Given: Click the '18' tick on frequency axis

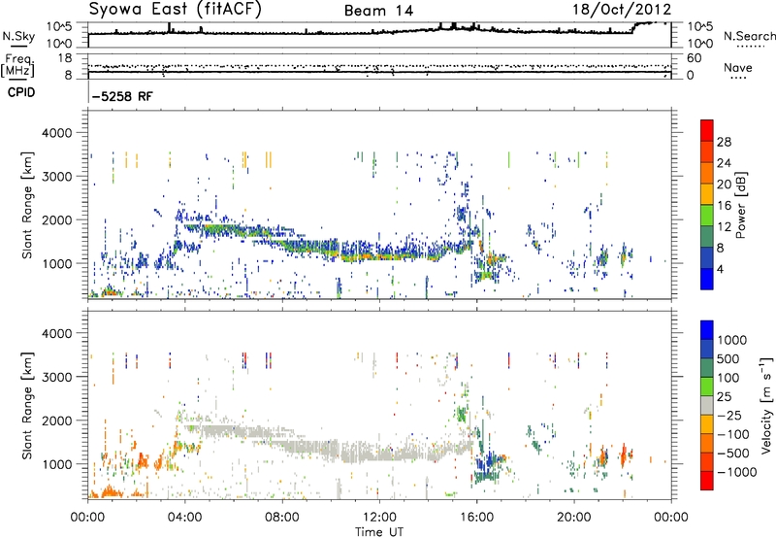Looking at the screenshot, I should [64, 58].
